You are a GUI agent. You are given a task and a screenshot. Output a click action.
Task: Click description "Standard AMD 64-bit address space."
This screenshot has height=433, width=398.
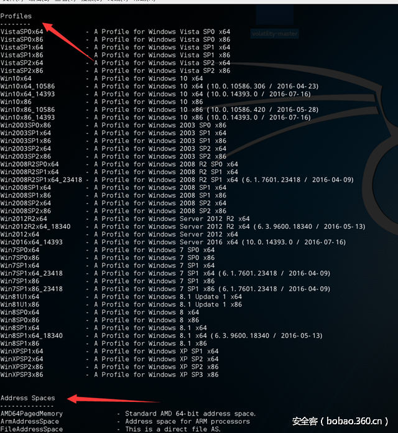click(x=190, y=414)
